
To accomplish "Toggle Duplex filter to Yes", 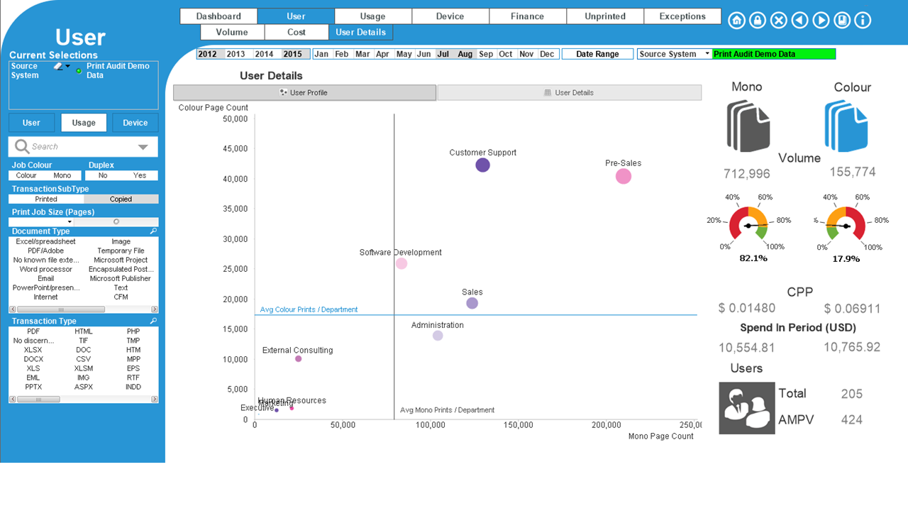I will [x=140, y=175].
